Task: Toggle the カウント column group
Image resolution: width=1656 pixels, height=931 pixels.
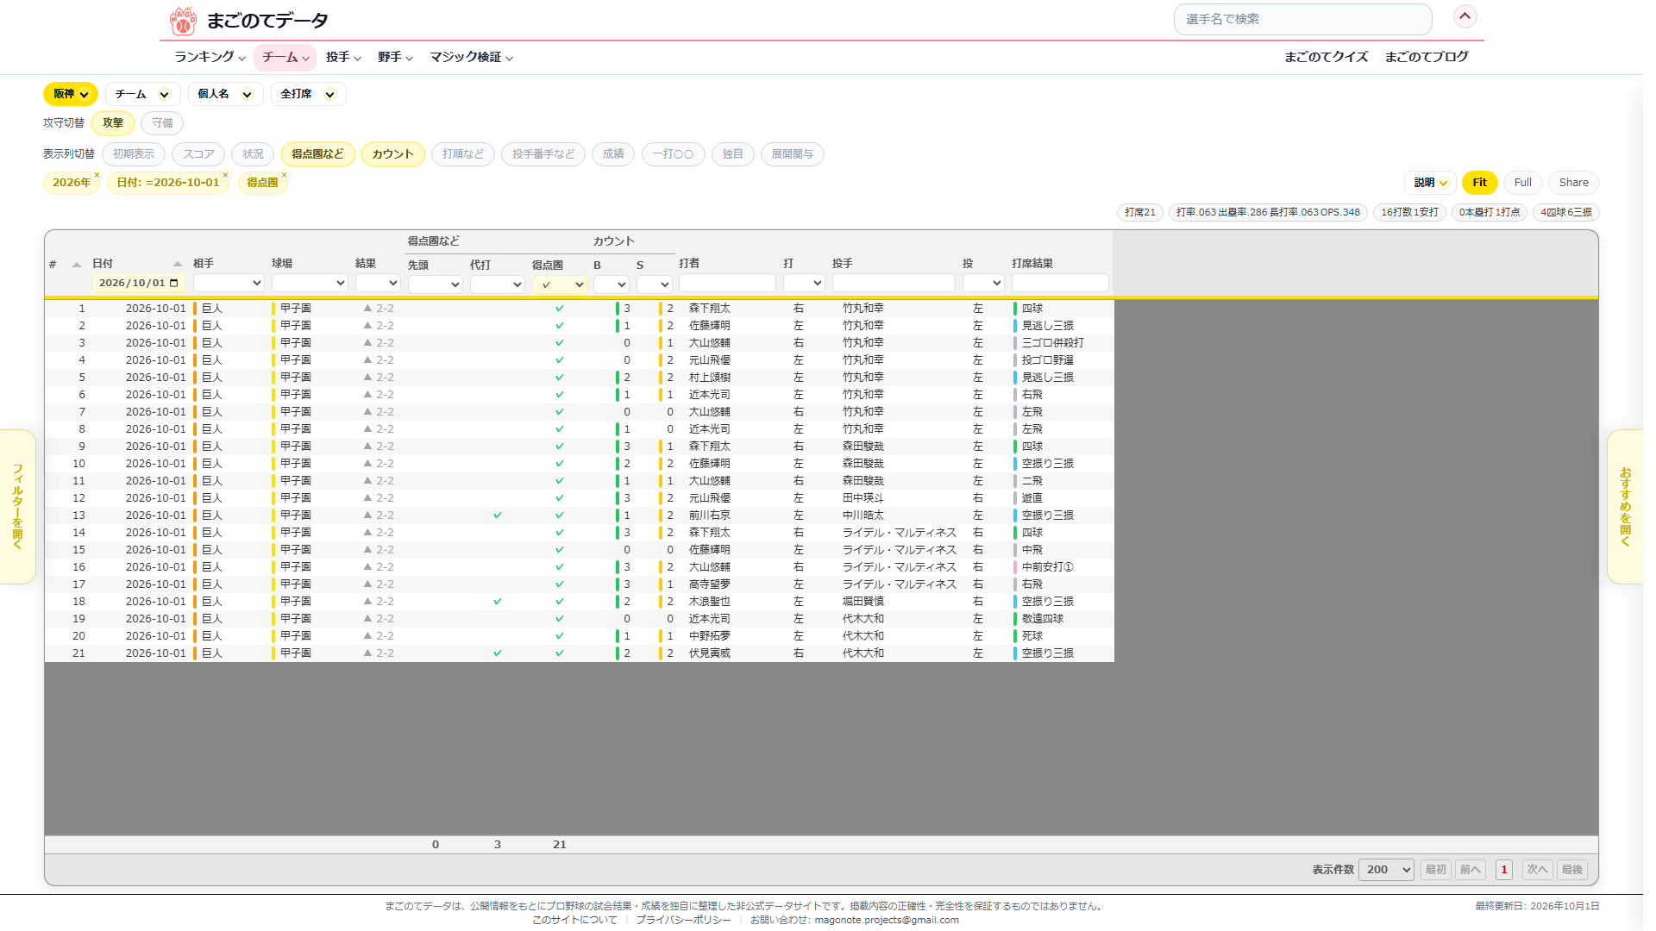Action: pyautogui.click(x=392, y=154)
